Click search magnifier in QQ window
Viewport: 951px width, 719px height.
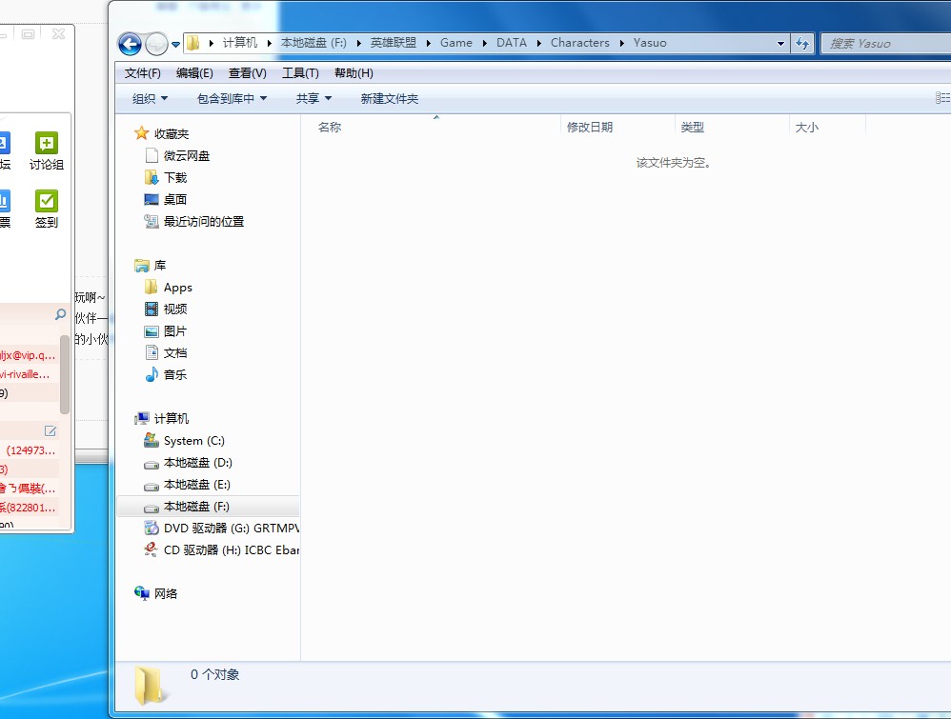pos(60,314)
